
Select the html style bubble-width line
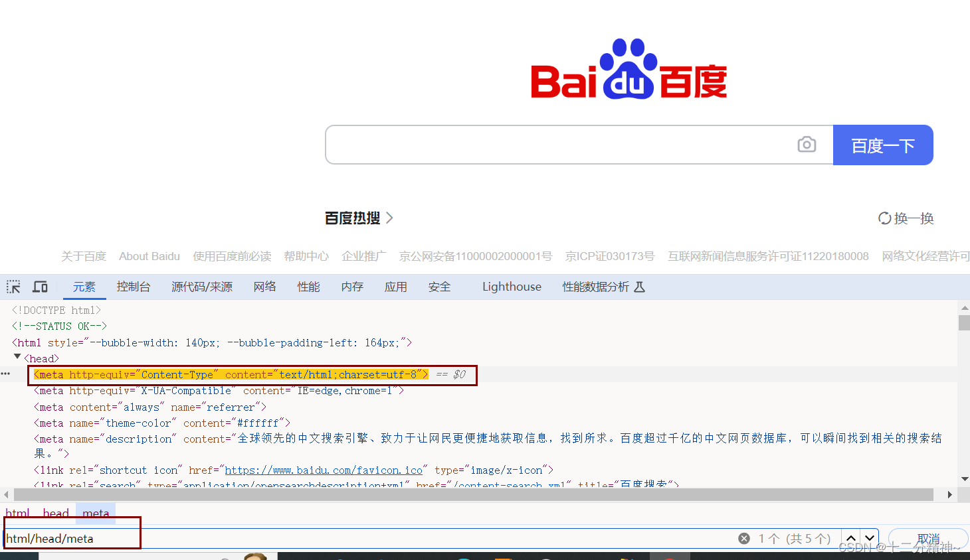point(212,342)
